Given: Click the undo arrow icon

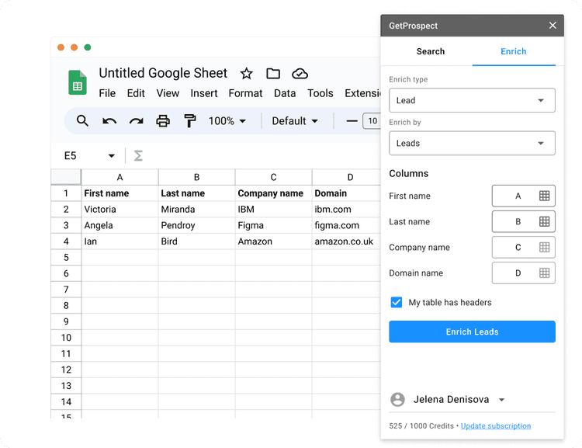Looking at the screenshot, I should pos(109,121).
